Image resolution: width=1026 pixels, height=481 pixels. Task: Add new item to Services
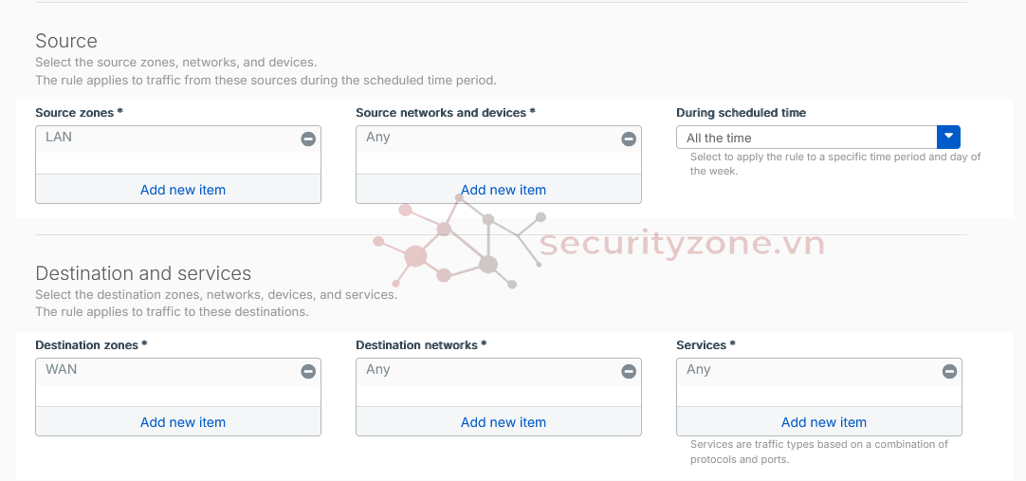824,422
